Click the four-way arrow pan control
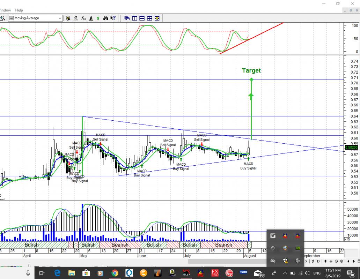This screenshot has width=360, height=279. coord(331,261)
